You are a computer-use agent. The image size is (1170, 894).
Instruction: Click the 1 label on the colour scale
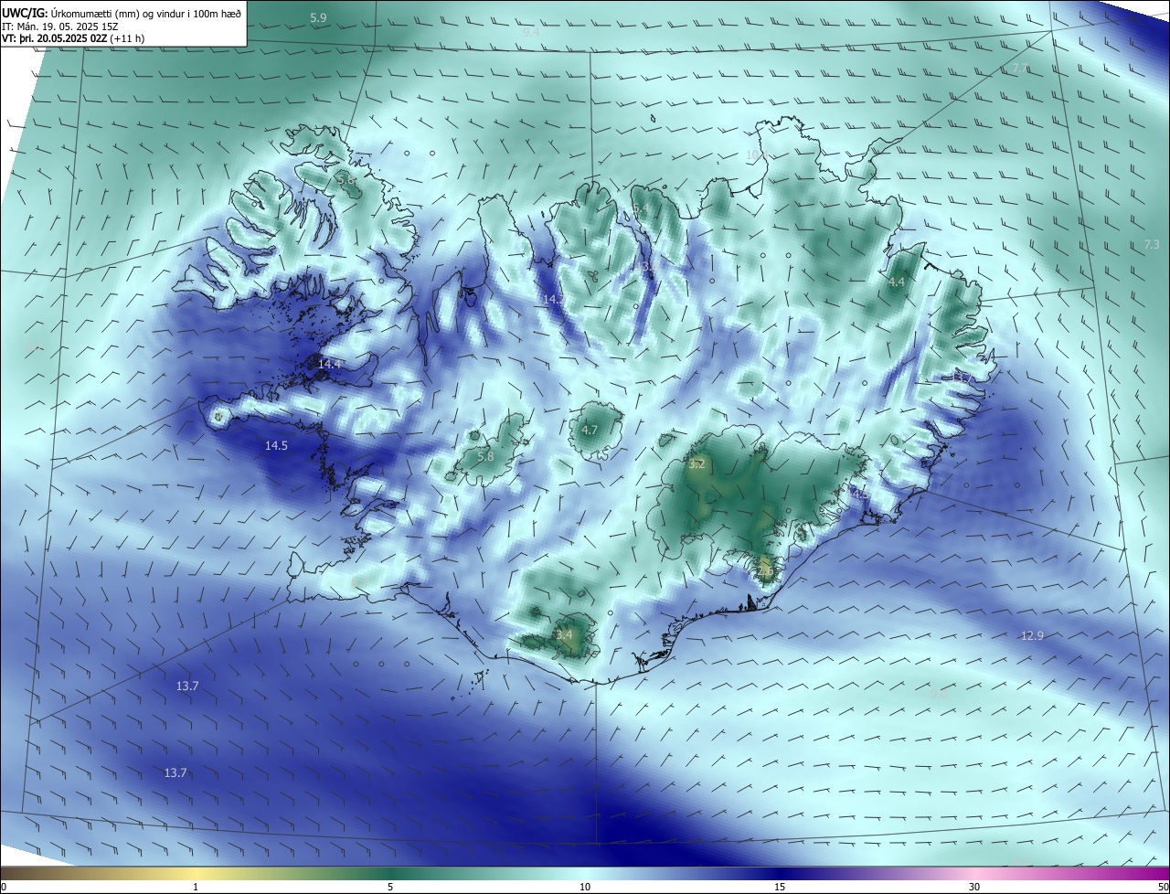[196, 887]
